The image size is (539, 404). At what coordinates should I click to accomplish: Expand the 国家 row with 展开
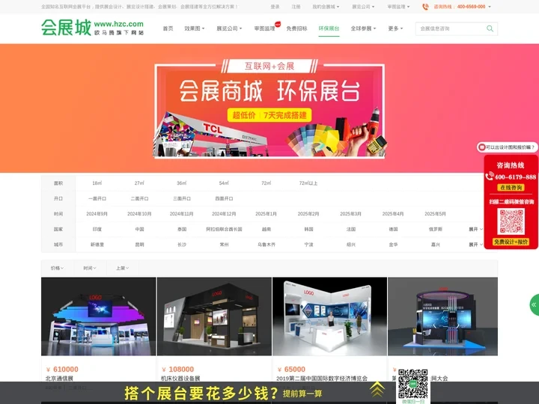pos(476,229)
